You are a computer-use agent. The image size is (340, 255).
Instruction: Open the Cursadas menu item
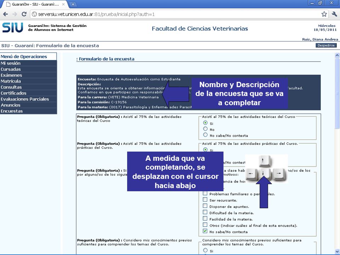[x=28, y=69]
